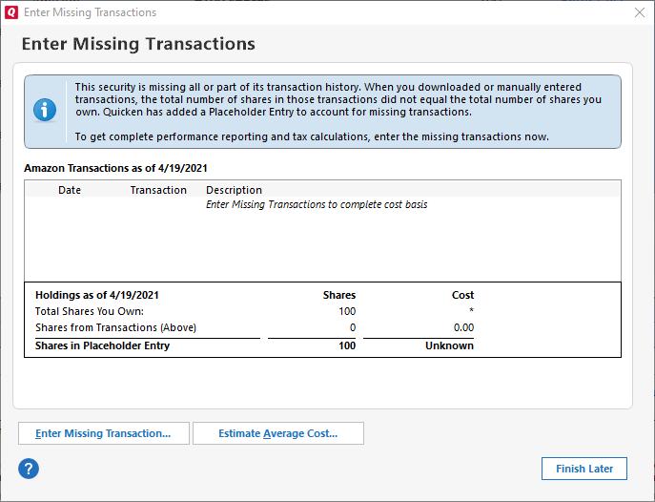Click the Quicken logo in title bar
Screen dimensions: 655x502
(11, 12)
